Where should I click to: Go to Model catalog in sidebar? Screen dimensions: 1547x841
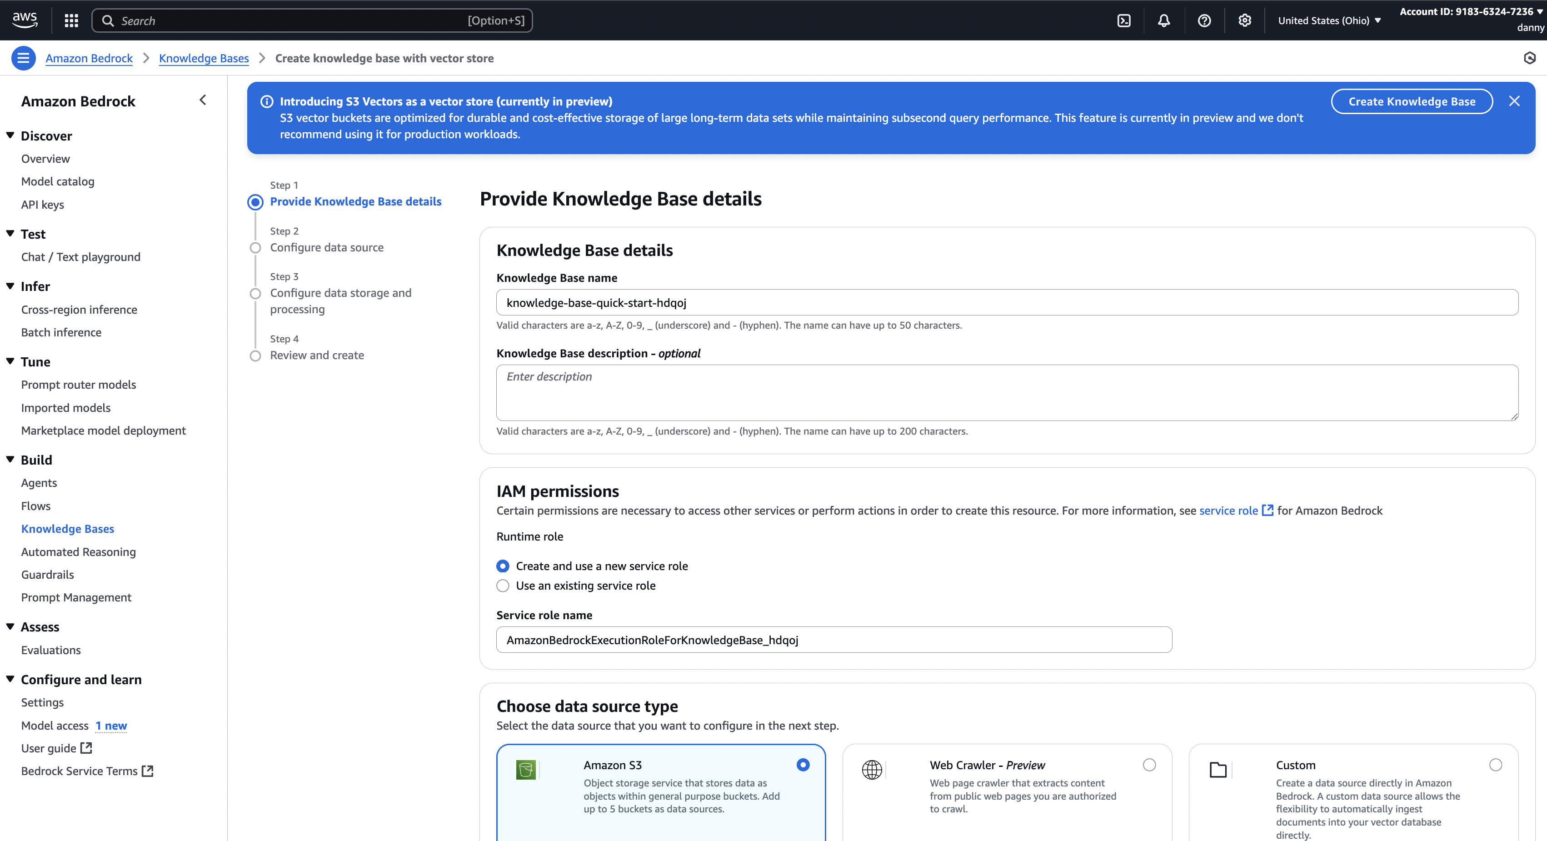[58, 181]
